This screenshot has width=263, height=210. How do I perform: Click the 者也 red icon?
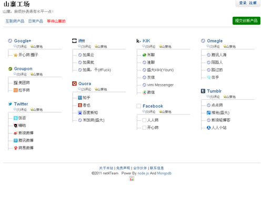80,106
